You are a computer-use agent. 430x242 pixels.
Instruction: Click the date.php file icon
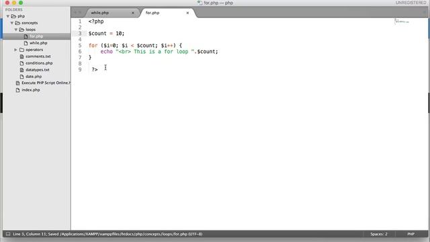point(21,77)
